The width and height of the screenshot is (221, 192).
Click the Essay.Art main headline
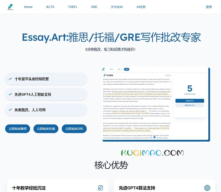(111, 38)
